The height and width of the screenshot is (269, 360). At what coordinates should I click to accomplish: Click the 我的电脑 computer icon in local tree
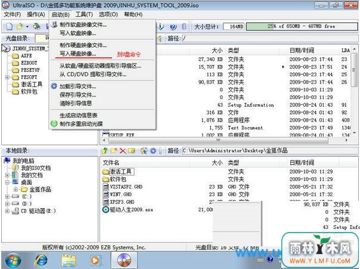7,160
